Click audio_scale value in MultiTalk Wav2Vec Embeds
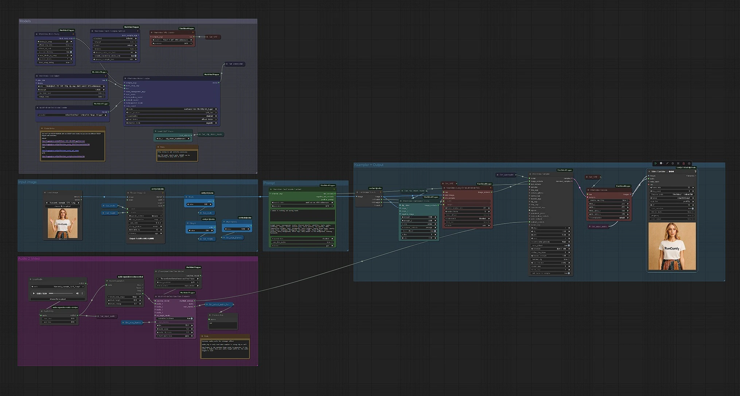 tap(174, 329)
